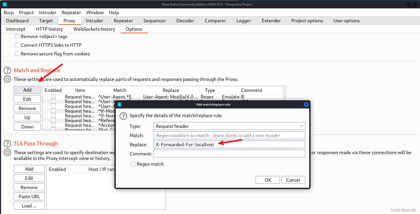This screenshot has width=420, height=214.
Task: Open TLS Pass Through help icon
Action: pyautogui.click(x=7, y=144)
